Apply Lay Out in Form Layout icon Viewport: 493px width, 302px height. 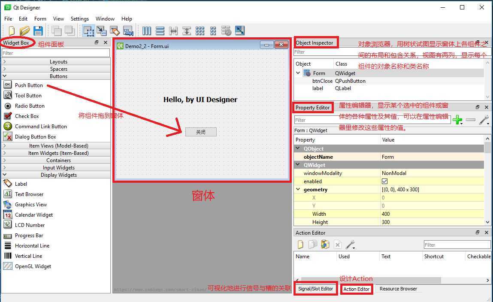pyautogui.click(x=213, y=31)
